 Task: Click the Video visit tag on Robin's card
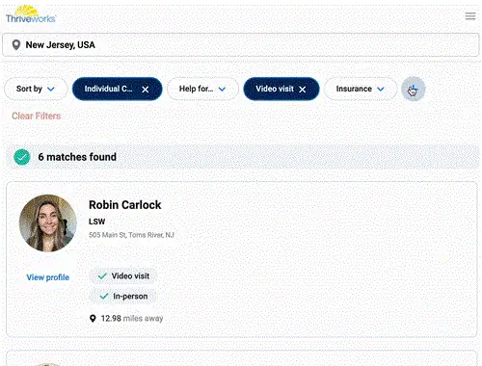(123, 276)
